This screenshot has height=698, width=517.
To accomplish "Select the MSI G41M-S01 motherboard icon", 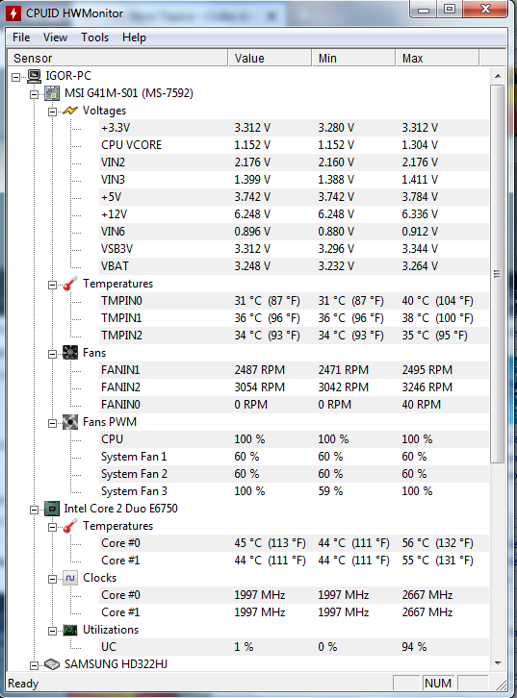I will (52, 93).
